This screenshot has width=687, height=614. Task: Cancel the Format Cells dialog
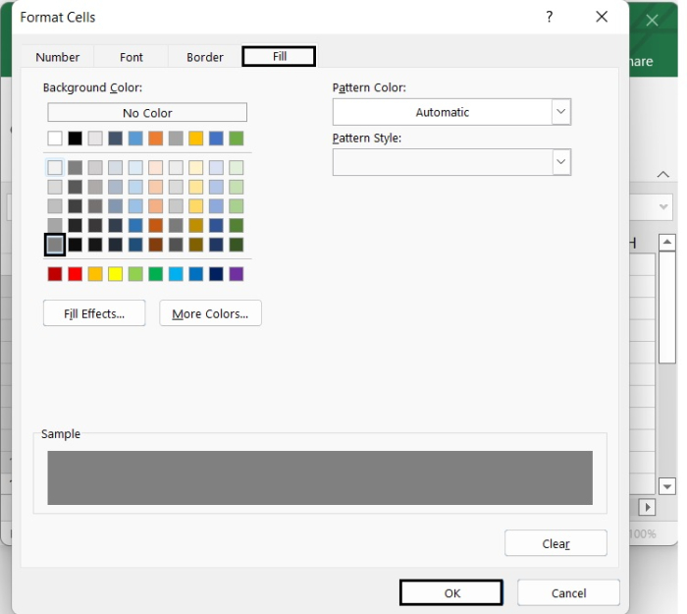point(568,592)
